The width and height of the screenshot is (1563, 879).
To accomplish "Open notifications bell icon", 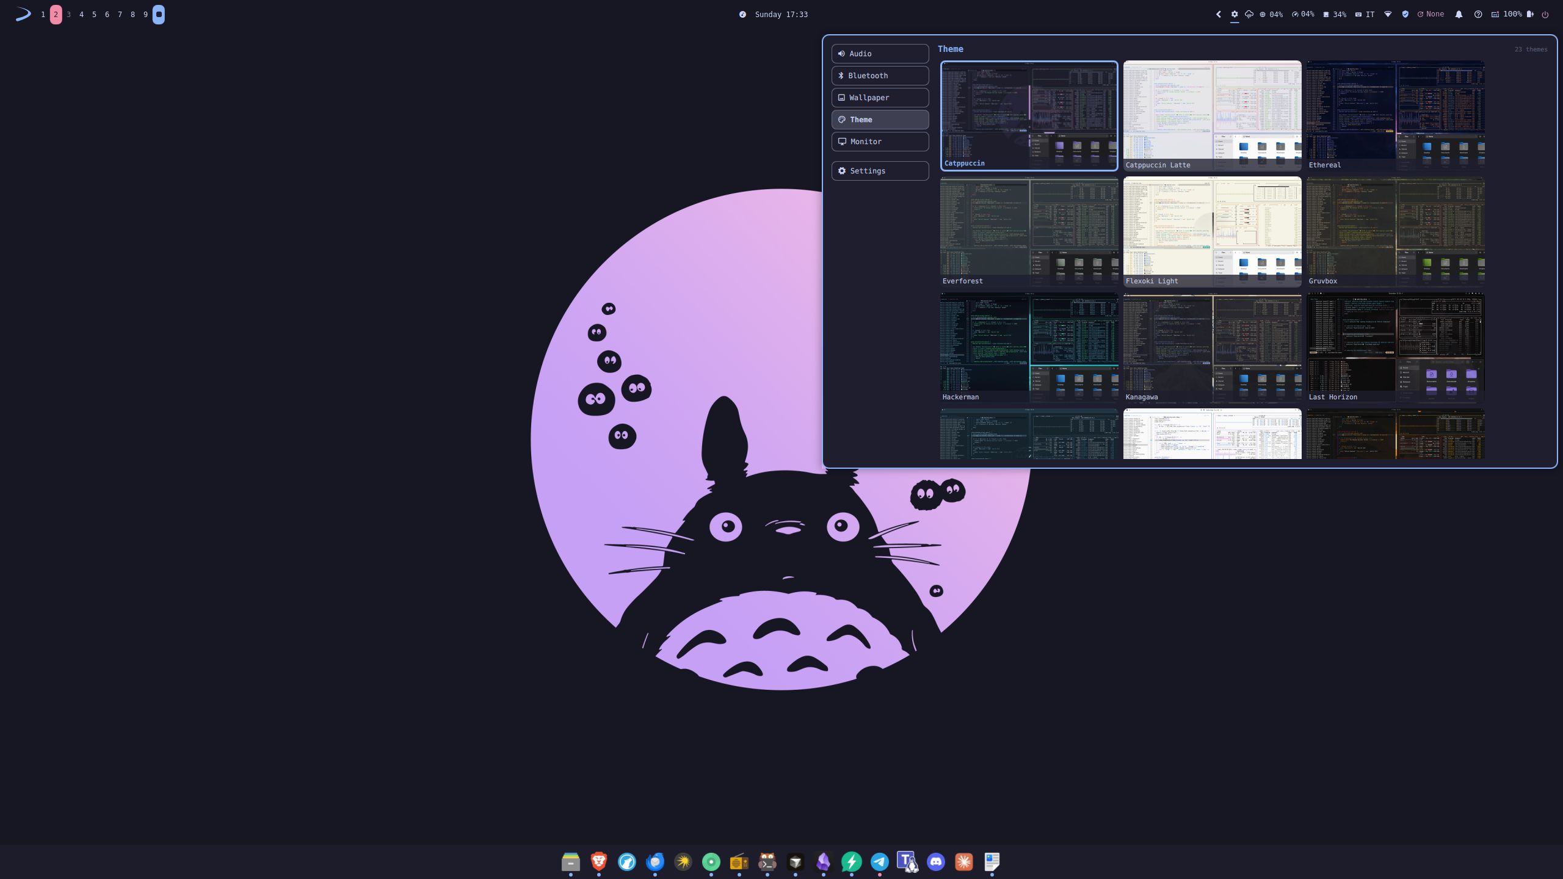I will [1459, 14].
